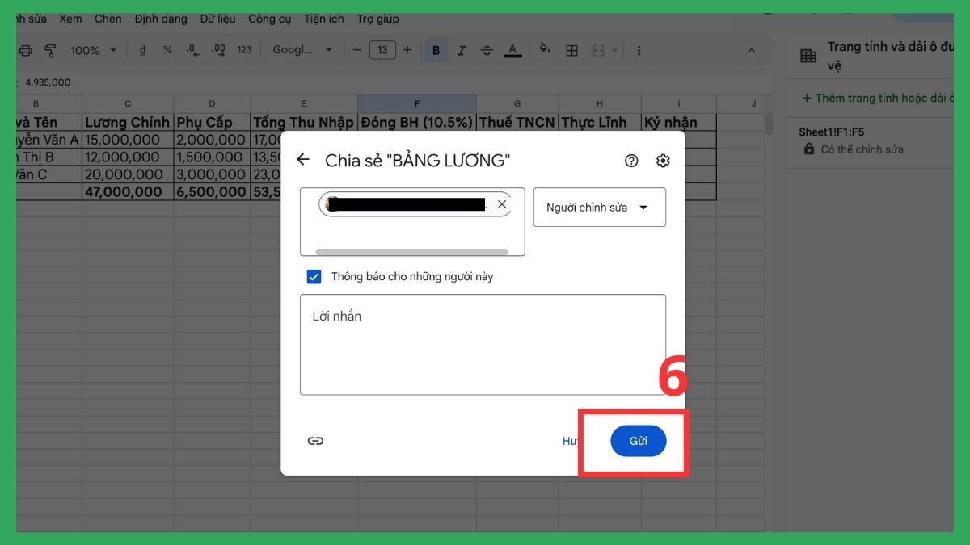
Task: Click the borders icon on the toolbar
Action: 571,50
